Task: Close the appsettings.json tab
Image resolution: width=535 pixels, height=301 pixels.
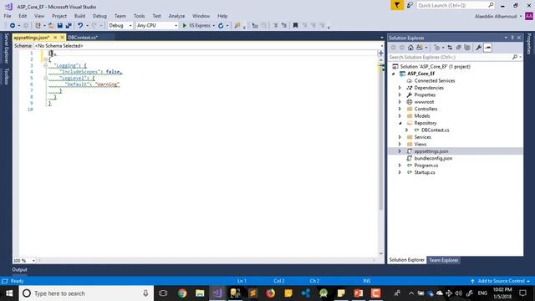Action: [62, 38]
